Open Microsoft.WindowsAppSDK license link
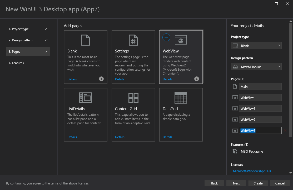 252,171
